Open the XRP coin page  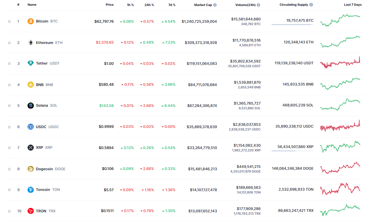pyautogui.click(x=44, y=147)
